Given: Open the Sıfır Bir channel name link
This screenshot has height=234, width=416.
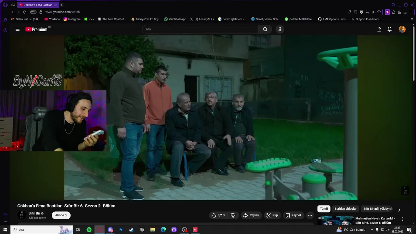Looking at the screenshot, I should pyautogui.click(x=34, y=213).
